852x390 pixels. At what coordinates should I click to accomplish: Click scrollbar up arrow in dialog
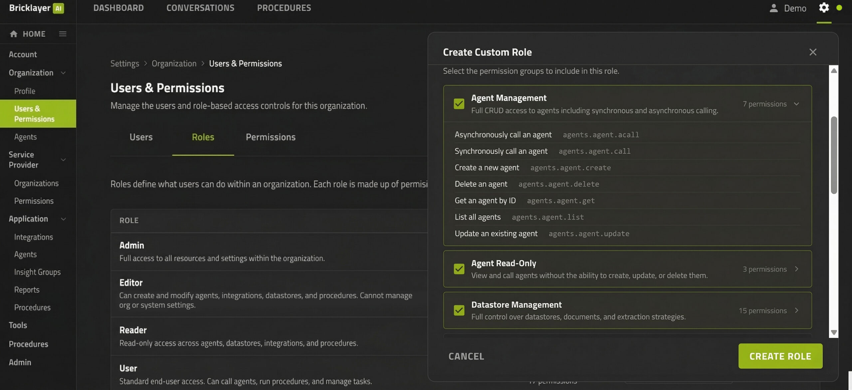click(834, 71)
